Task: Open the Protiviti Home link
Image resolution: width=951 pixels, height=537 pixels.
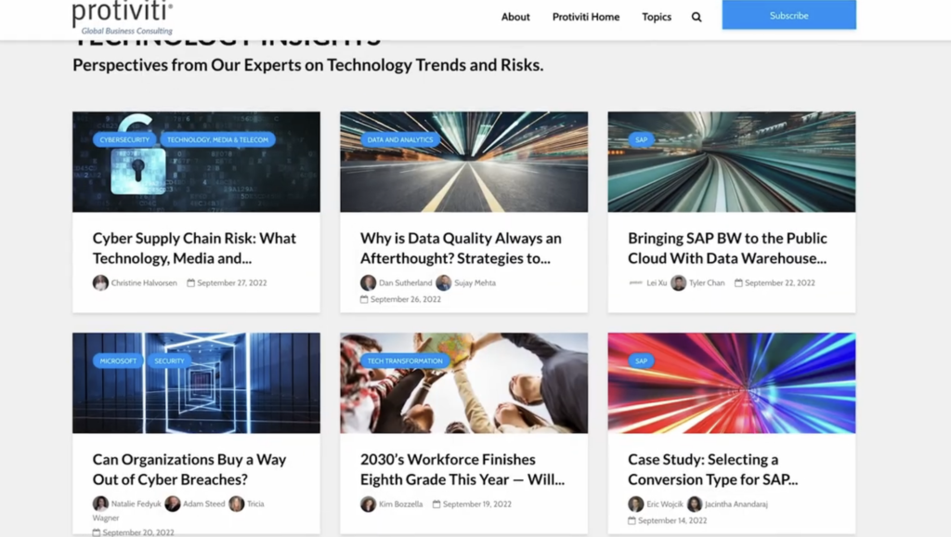Action: [x=585, y=17]
